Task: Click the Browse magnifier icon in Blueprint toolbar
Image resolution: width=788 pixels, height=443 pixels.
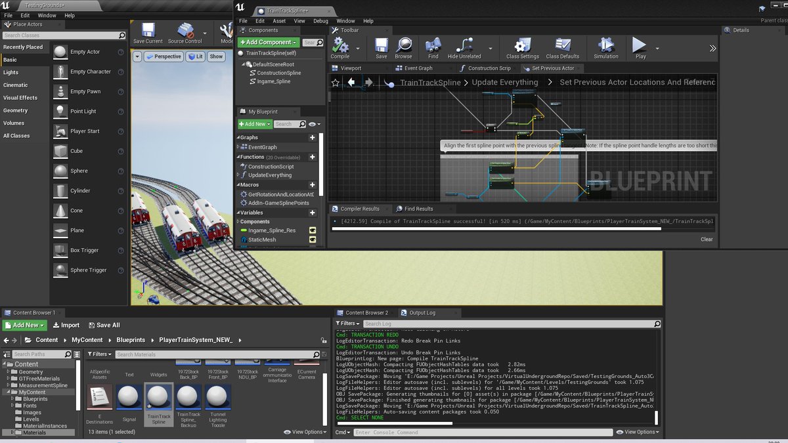Action: [x=403, y=45]
